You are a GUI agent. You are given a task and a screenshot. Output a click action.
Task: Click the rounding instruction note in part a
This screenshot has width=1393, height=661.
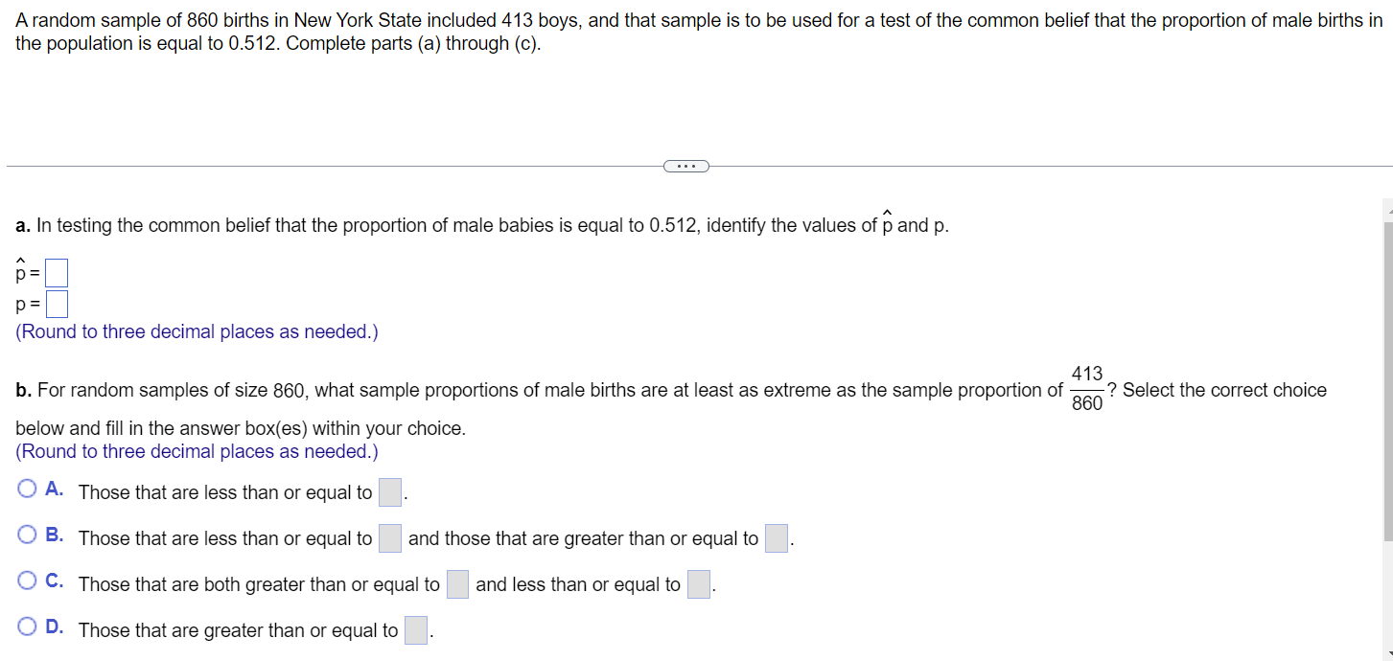click(195, 331)
